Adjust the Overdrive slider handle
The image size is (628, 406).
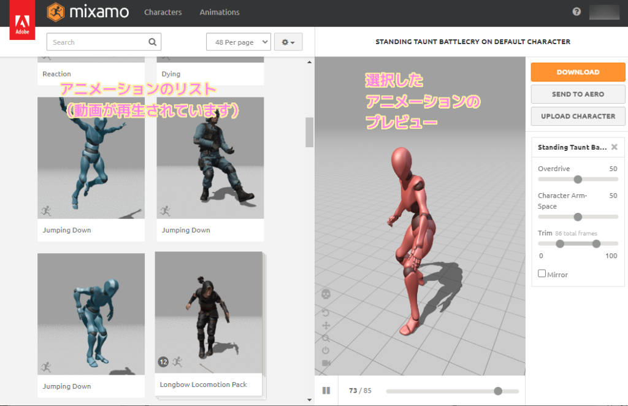(x=578, y=179)
